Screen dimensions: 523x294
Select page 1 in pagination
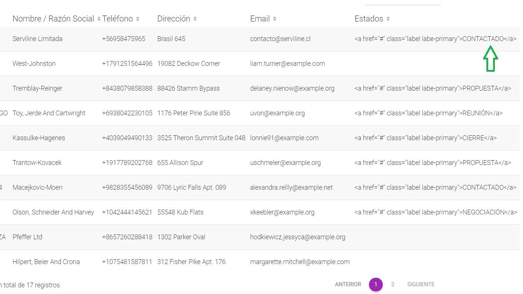tap(376, 284)
